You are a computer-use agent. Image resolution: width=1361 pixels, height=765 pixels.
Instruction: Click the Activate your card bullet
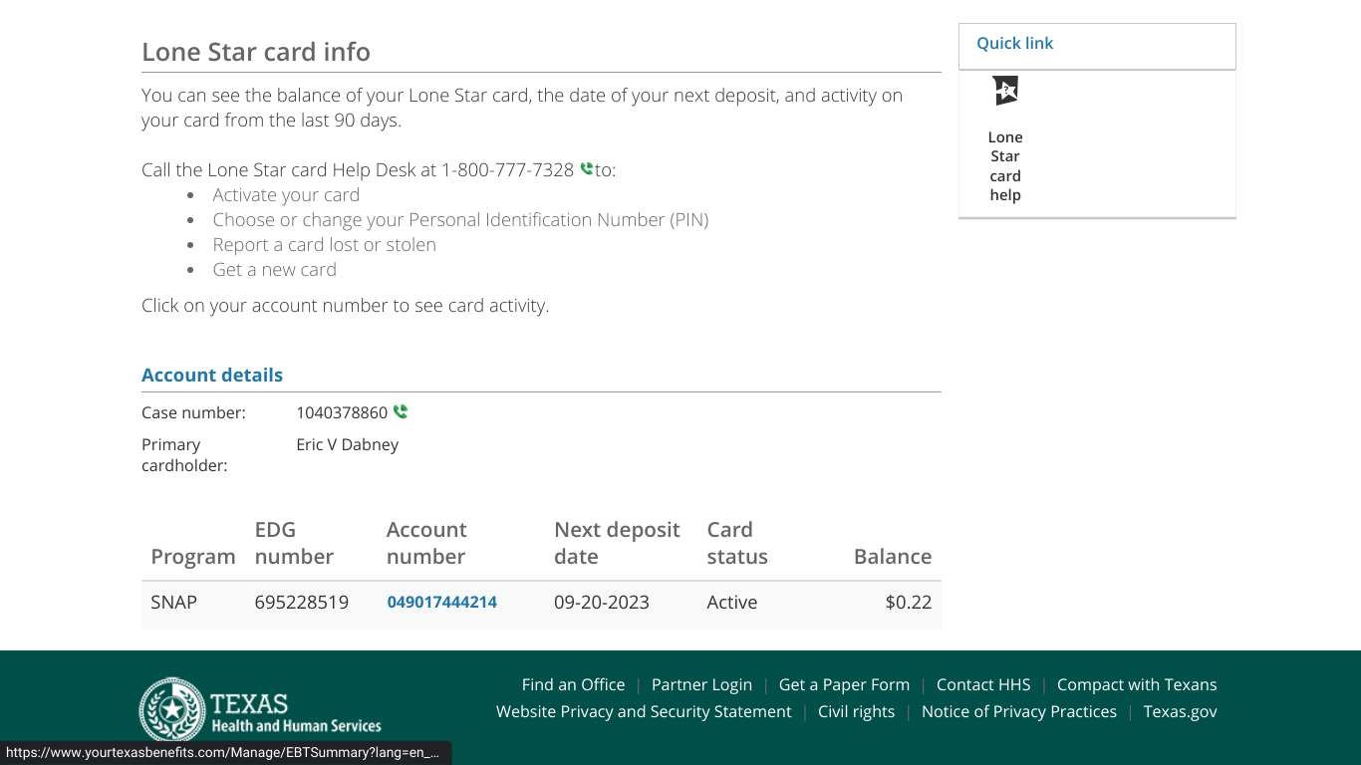tap(286, 195)
